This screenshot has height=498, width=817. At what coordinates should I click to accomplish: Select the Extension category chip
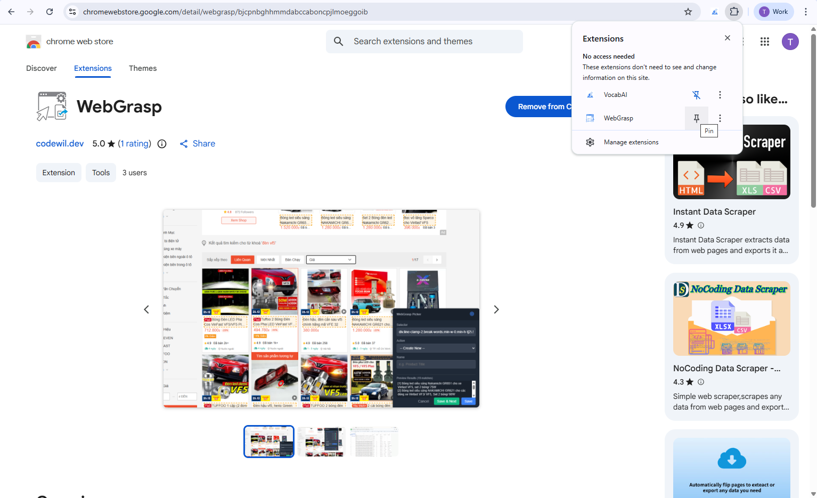59,172
